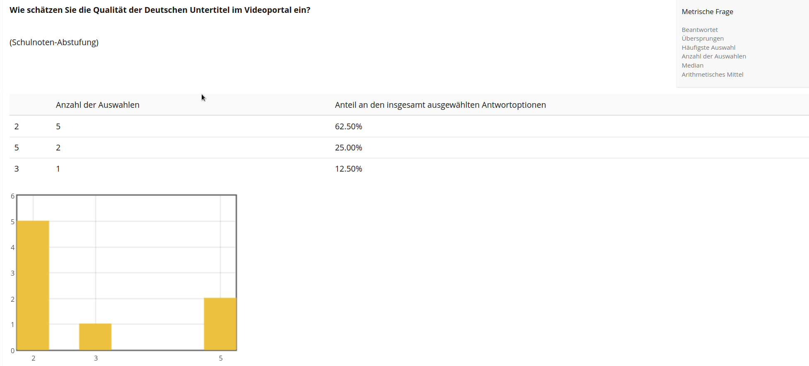
Task: Click the "(Schulnoten-Abstufung)" subtitle text
Action: click(54, 42)
